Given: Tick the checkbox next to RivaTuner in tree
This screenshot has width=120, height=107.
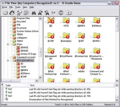Looking at the screenshot, I should point(11,28).
